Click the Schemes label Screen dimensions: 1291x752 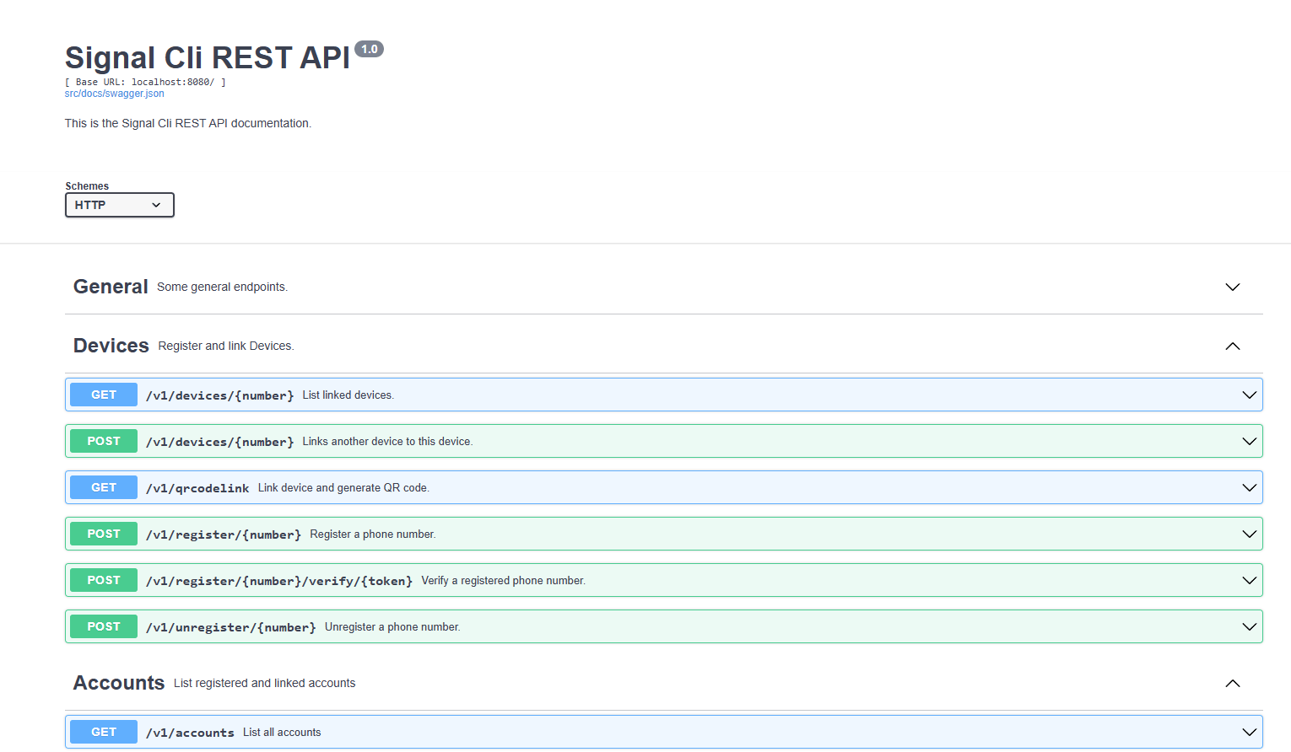pos(87,186)
